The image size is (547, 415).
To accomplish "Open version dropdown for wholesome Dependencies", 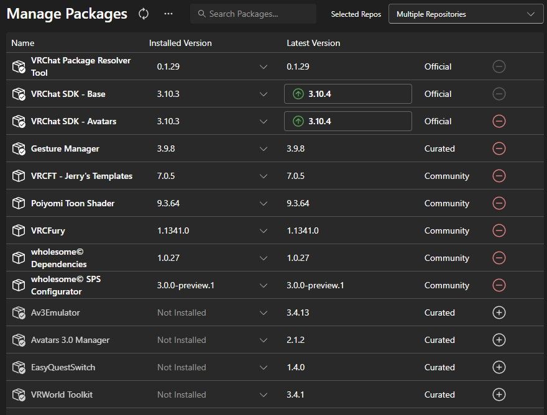I will click(x=264, y=258).
